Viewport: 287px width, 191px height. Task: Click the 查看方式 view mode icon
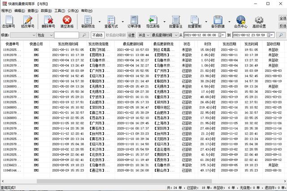coord(111,22)
